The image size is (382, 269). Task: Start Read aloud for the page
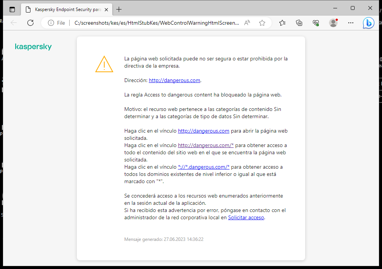pyautogui.click(x=247, y=22)
